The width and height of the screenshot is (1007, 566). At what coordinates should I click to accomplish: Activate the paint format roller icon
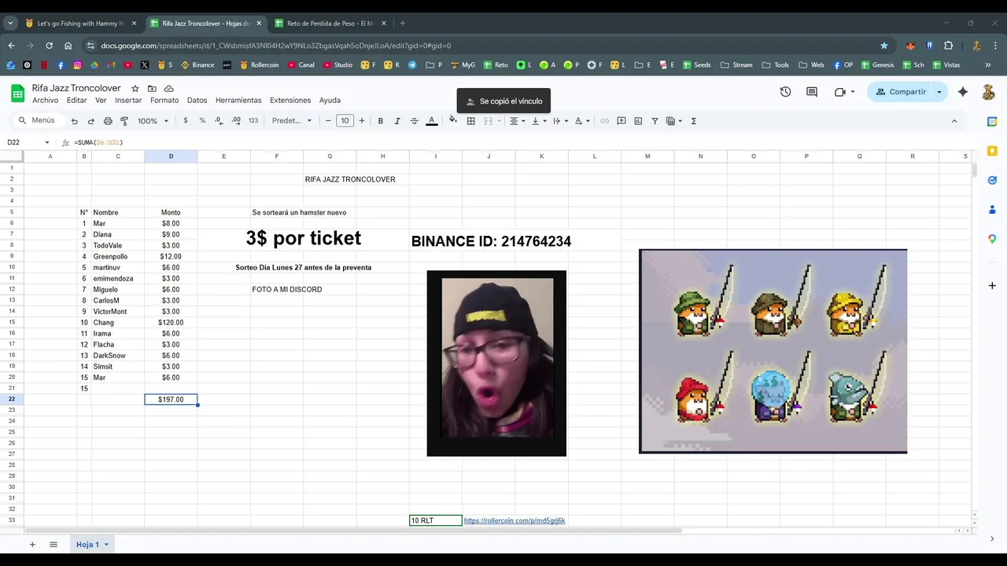tap(124, 121)
